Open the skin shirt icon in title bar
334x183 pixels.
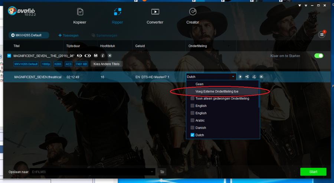pos(299,5)
